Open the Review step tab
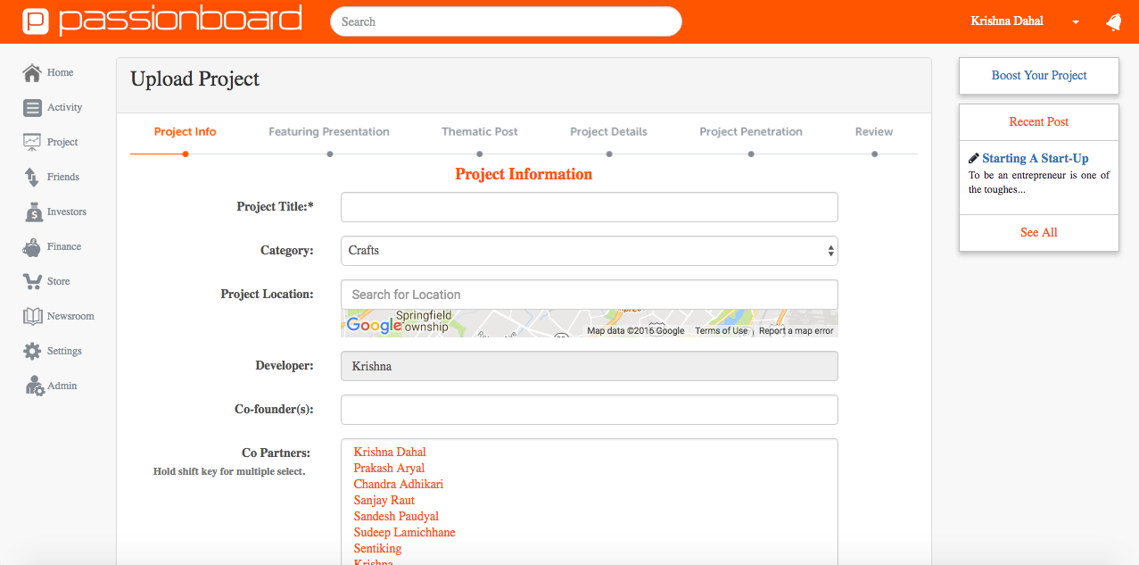This screenshot has width=1139, height=565. pos(874,131)
